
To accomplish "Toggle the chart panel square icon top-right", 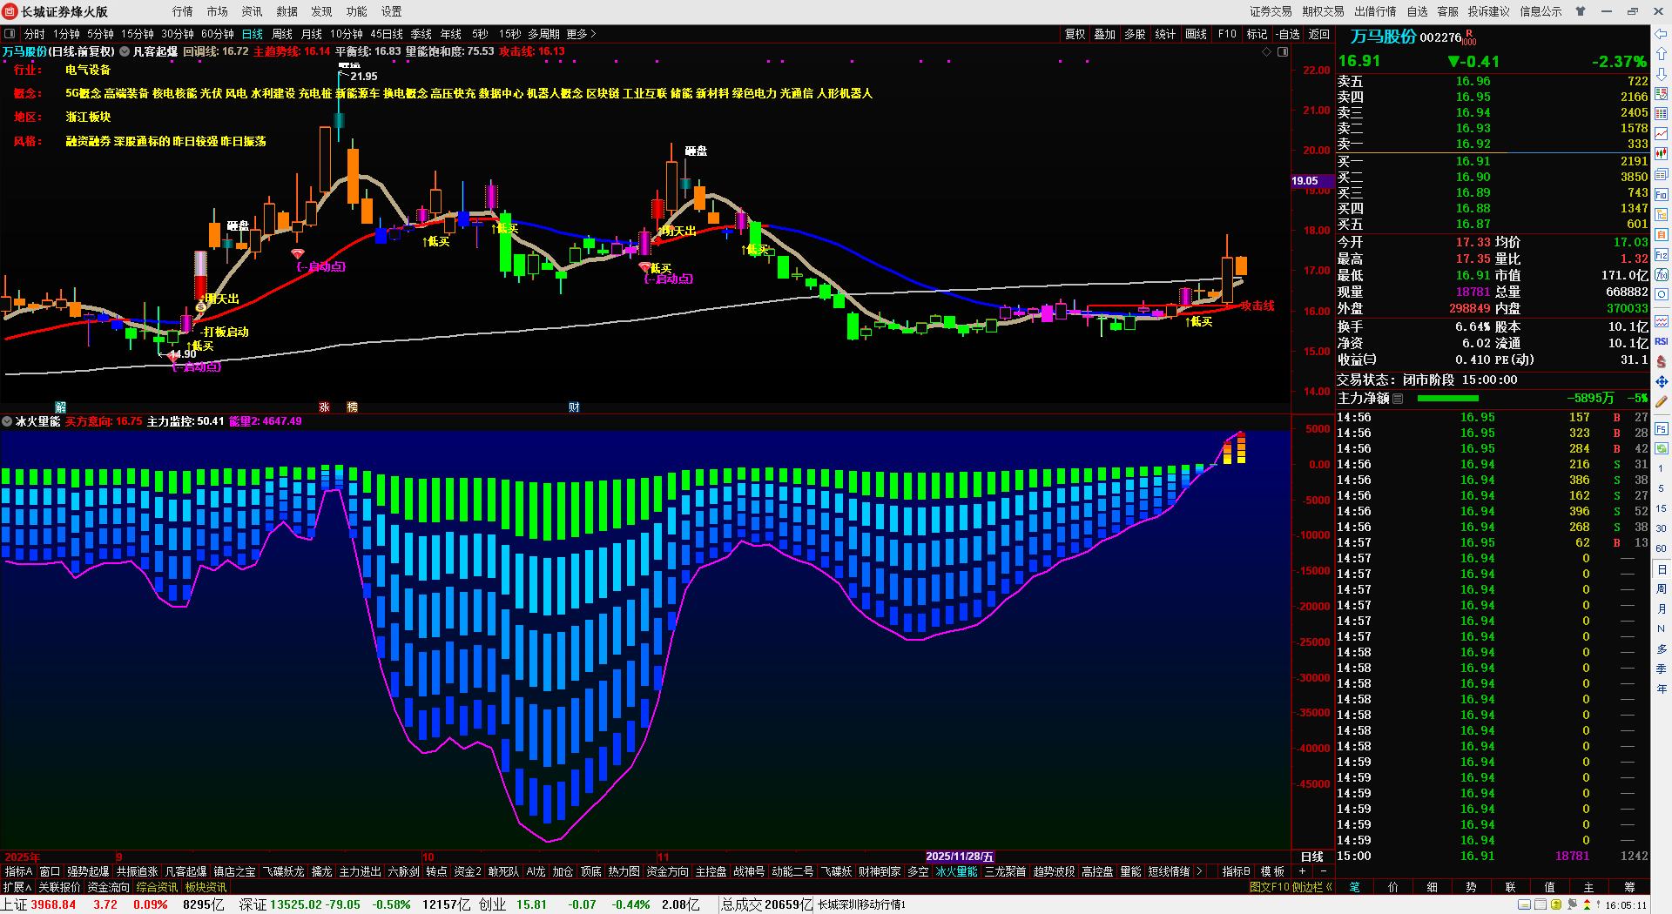I will (x=1283, y=52).
